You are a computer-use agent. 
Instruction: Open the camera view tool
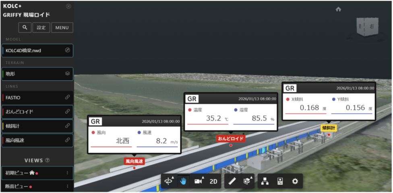(x=198, y=181)
